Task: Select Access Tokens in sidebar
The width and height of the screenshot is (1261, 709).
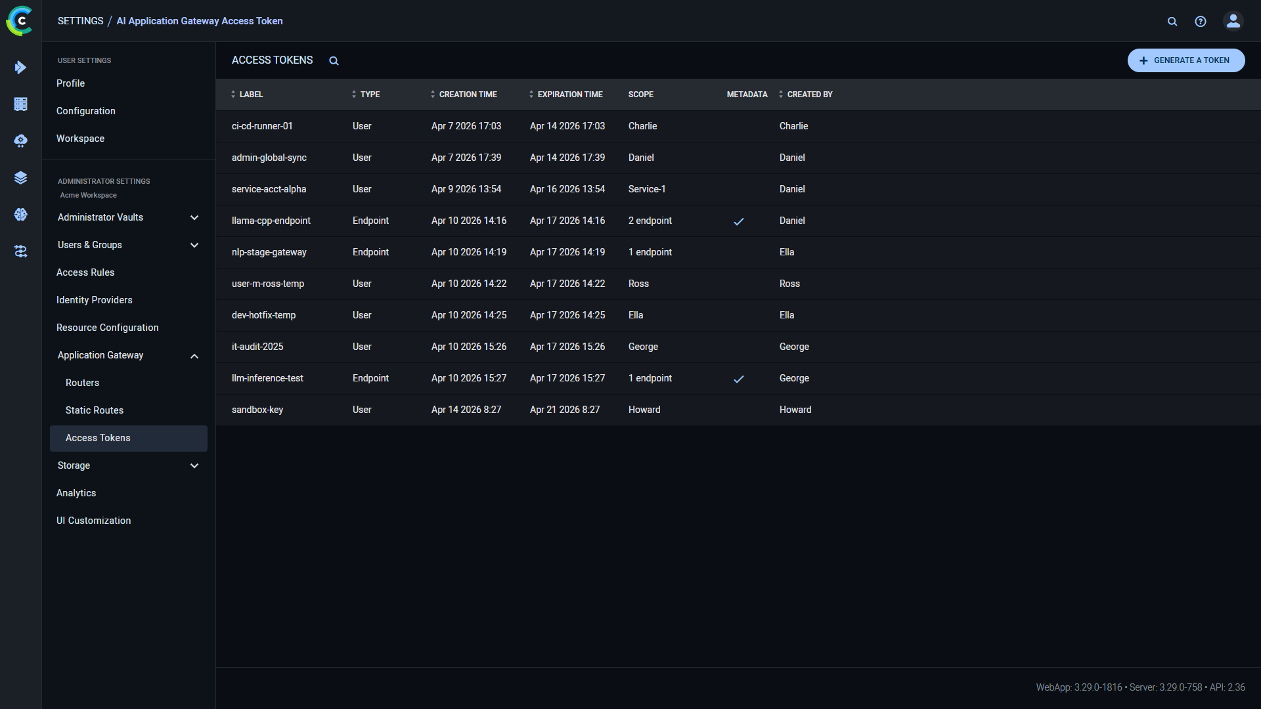Action: [x=129, y=438]
